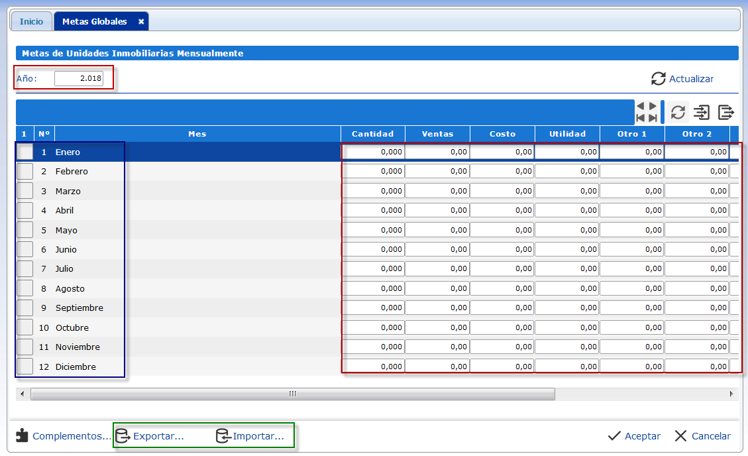748x456 pixels.
Task: Check the Diciembre row box
Action: (25, 367)
